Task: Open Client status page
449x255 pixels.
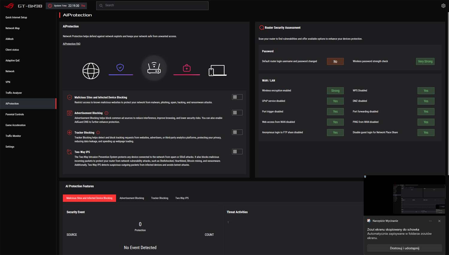Action: pos(28,50)
